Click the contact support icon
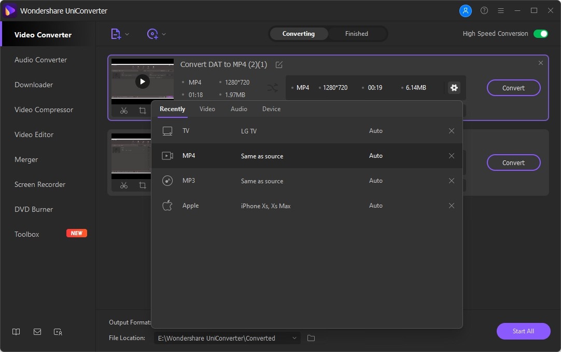 point(58,332)
